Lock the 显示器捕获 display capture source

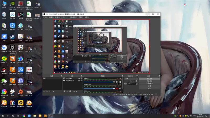click(x=82, y=78)
